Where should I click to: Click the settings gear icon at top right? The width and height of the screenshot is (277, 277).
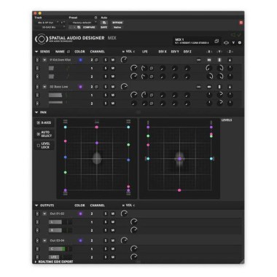[x=240, y=43]
